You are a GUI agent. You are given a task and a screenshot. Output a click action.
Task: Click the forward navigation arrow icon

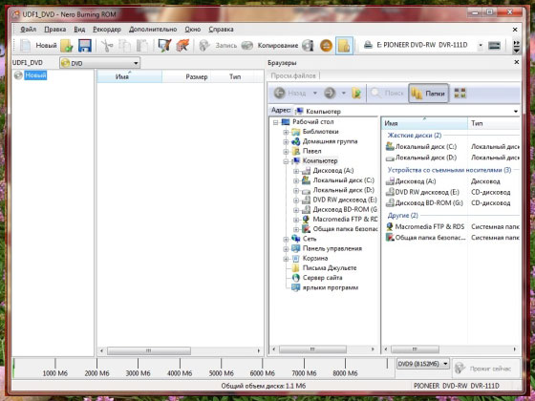point(330,93)
